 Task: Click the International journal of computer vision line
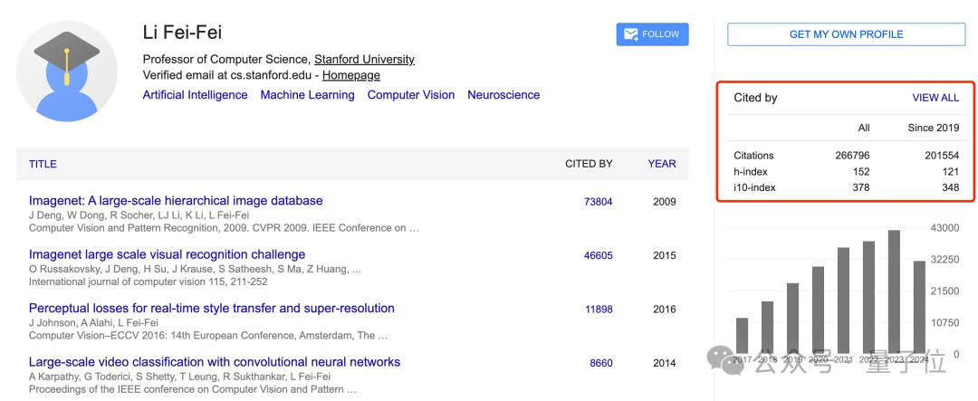(x=148, y=282)
